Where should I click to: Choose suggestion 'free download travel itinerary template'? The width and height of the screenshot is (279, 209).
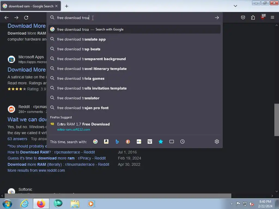tap(135, 68)
